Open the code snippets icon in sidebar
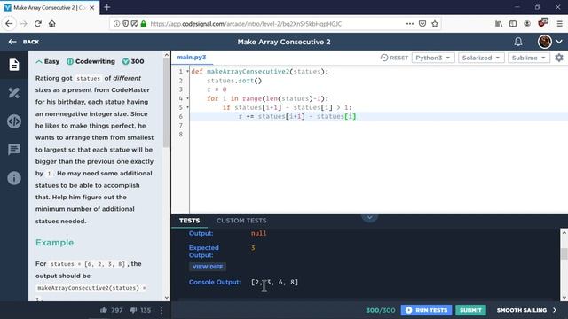 (14, 121)
